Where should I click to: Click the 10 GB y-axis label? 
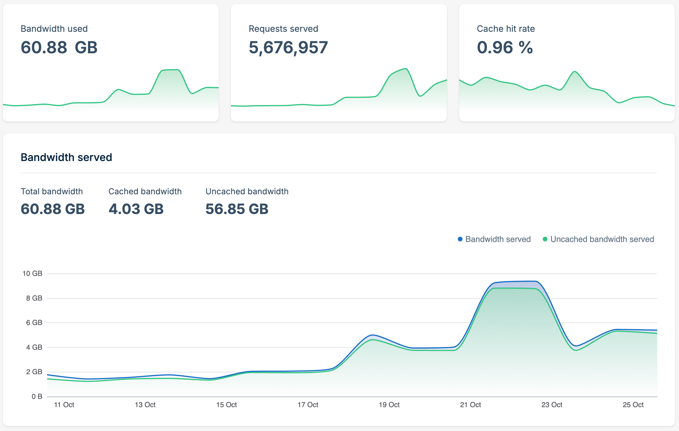pos(32,273)
